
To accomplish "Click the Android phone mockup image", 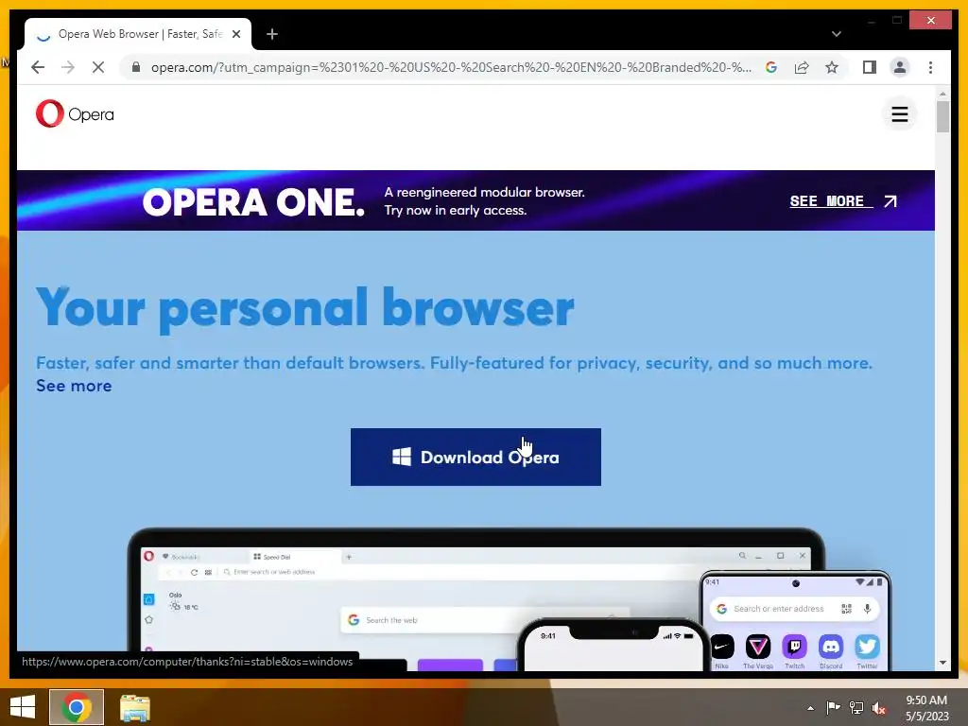I will click(x=796, y=621).
